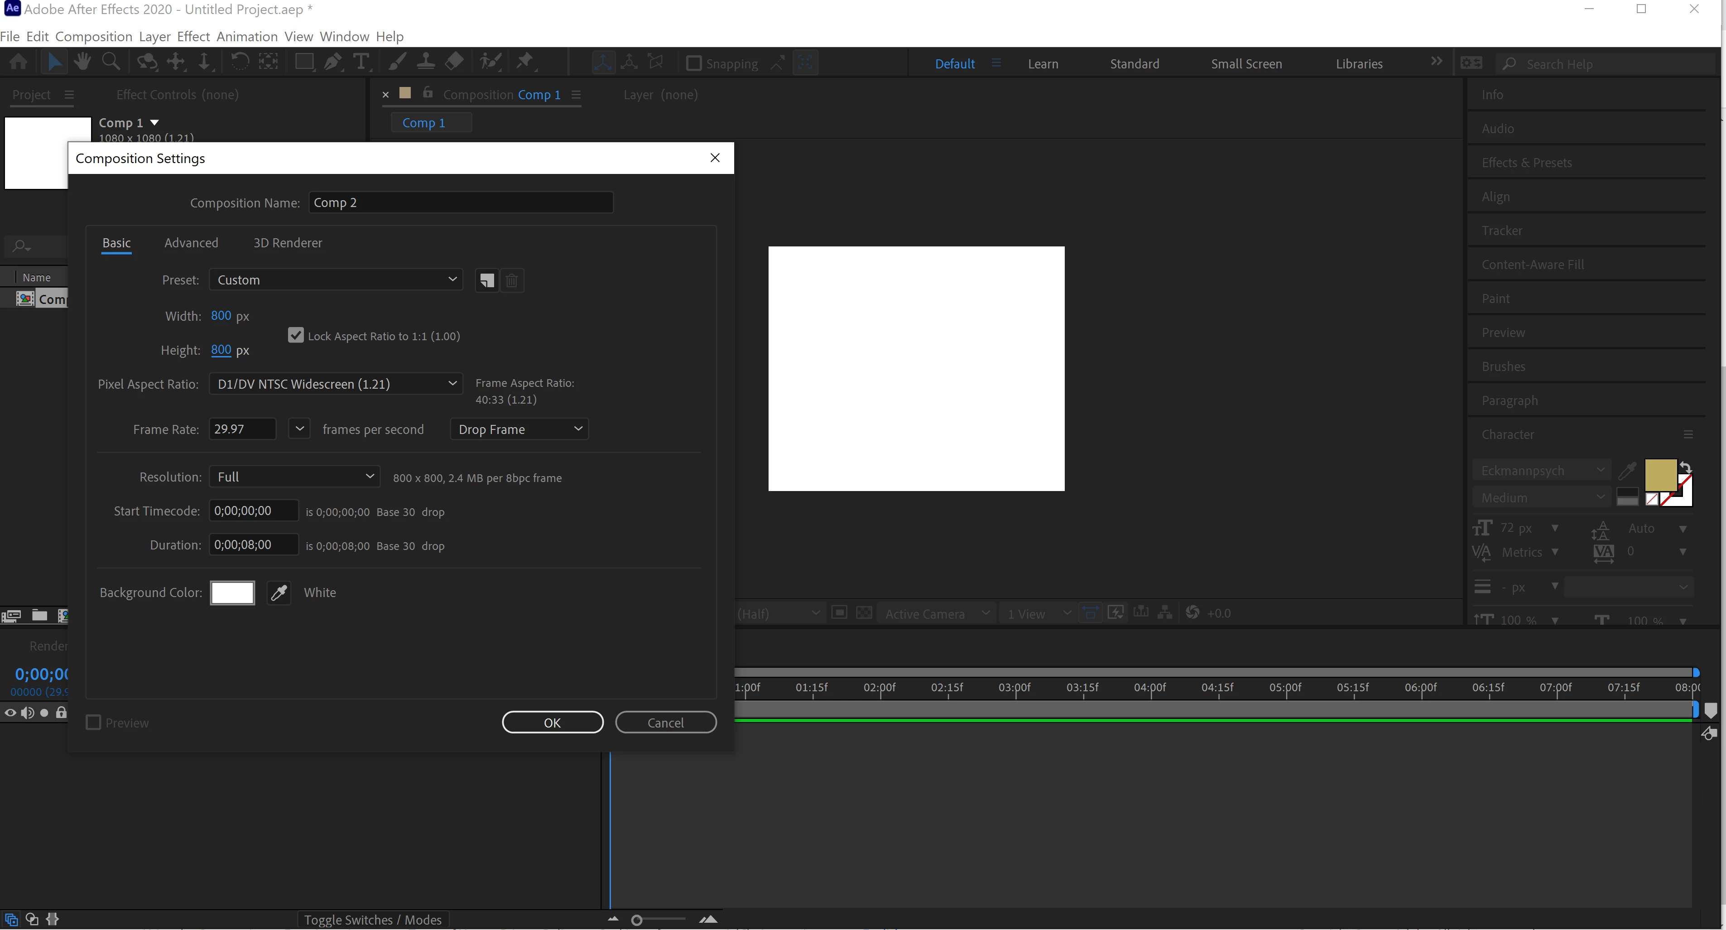Expand the Resolution dropdown set to Full
Image resolution: width=1726 pixels, height=930 pixels.
pyautogui.click(x=294, y=477)
